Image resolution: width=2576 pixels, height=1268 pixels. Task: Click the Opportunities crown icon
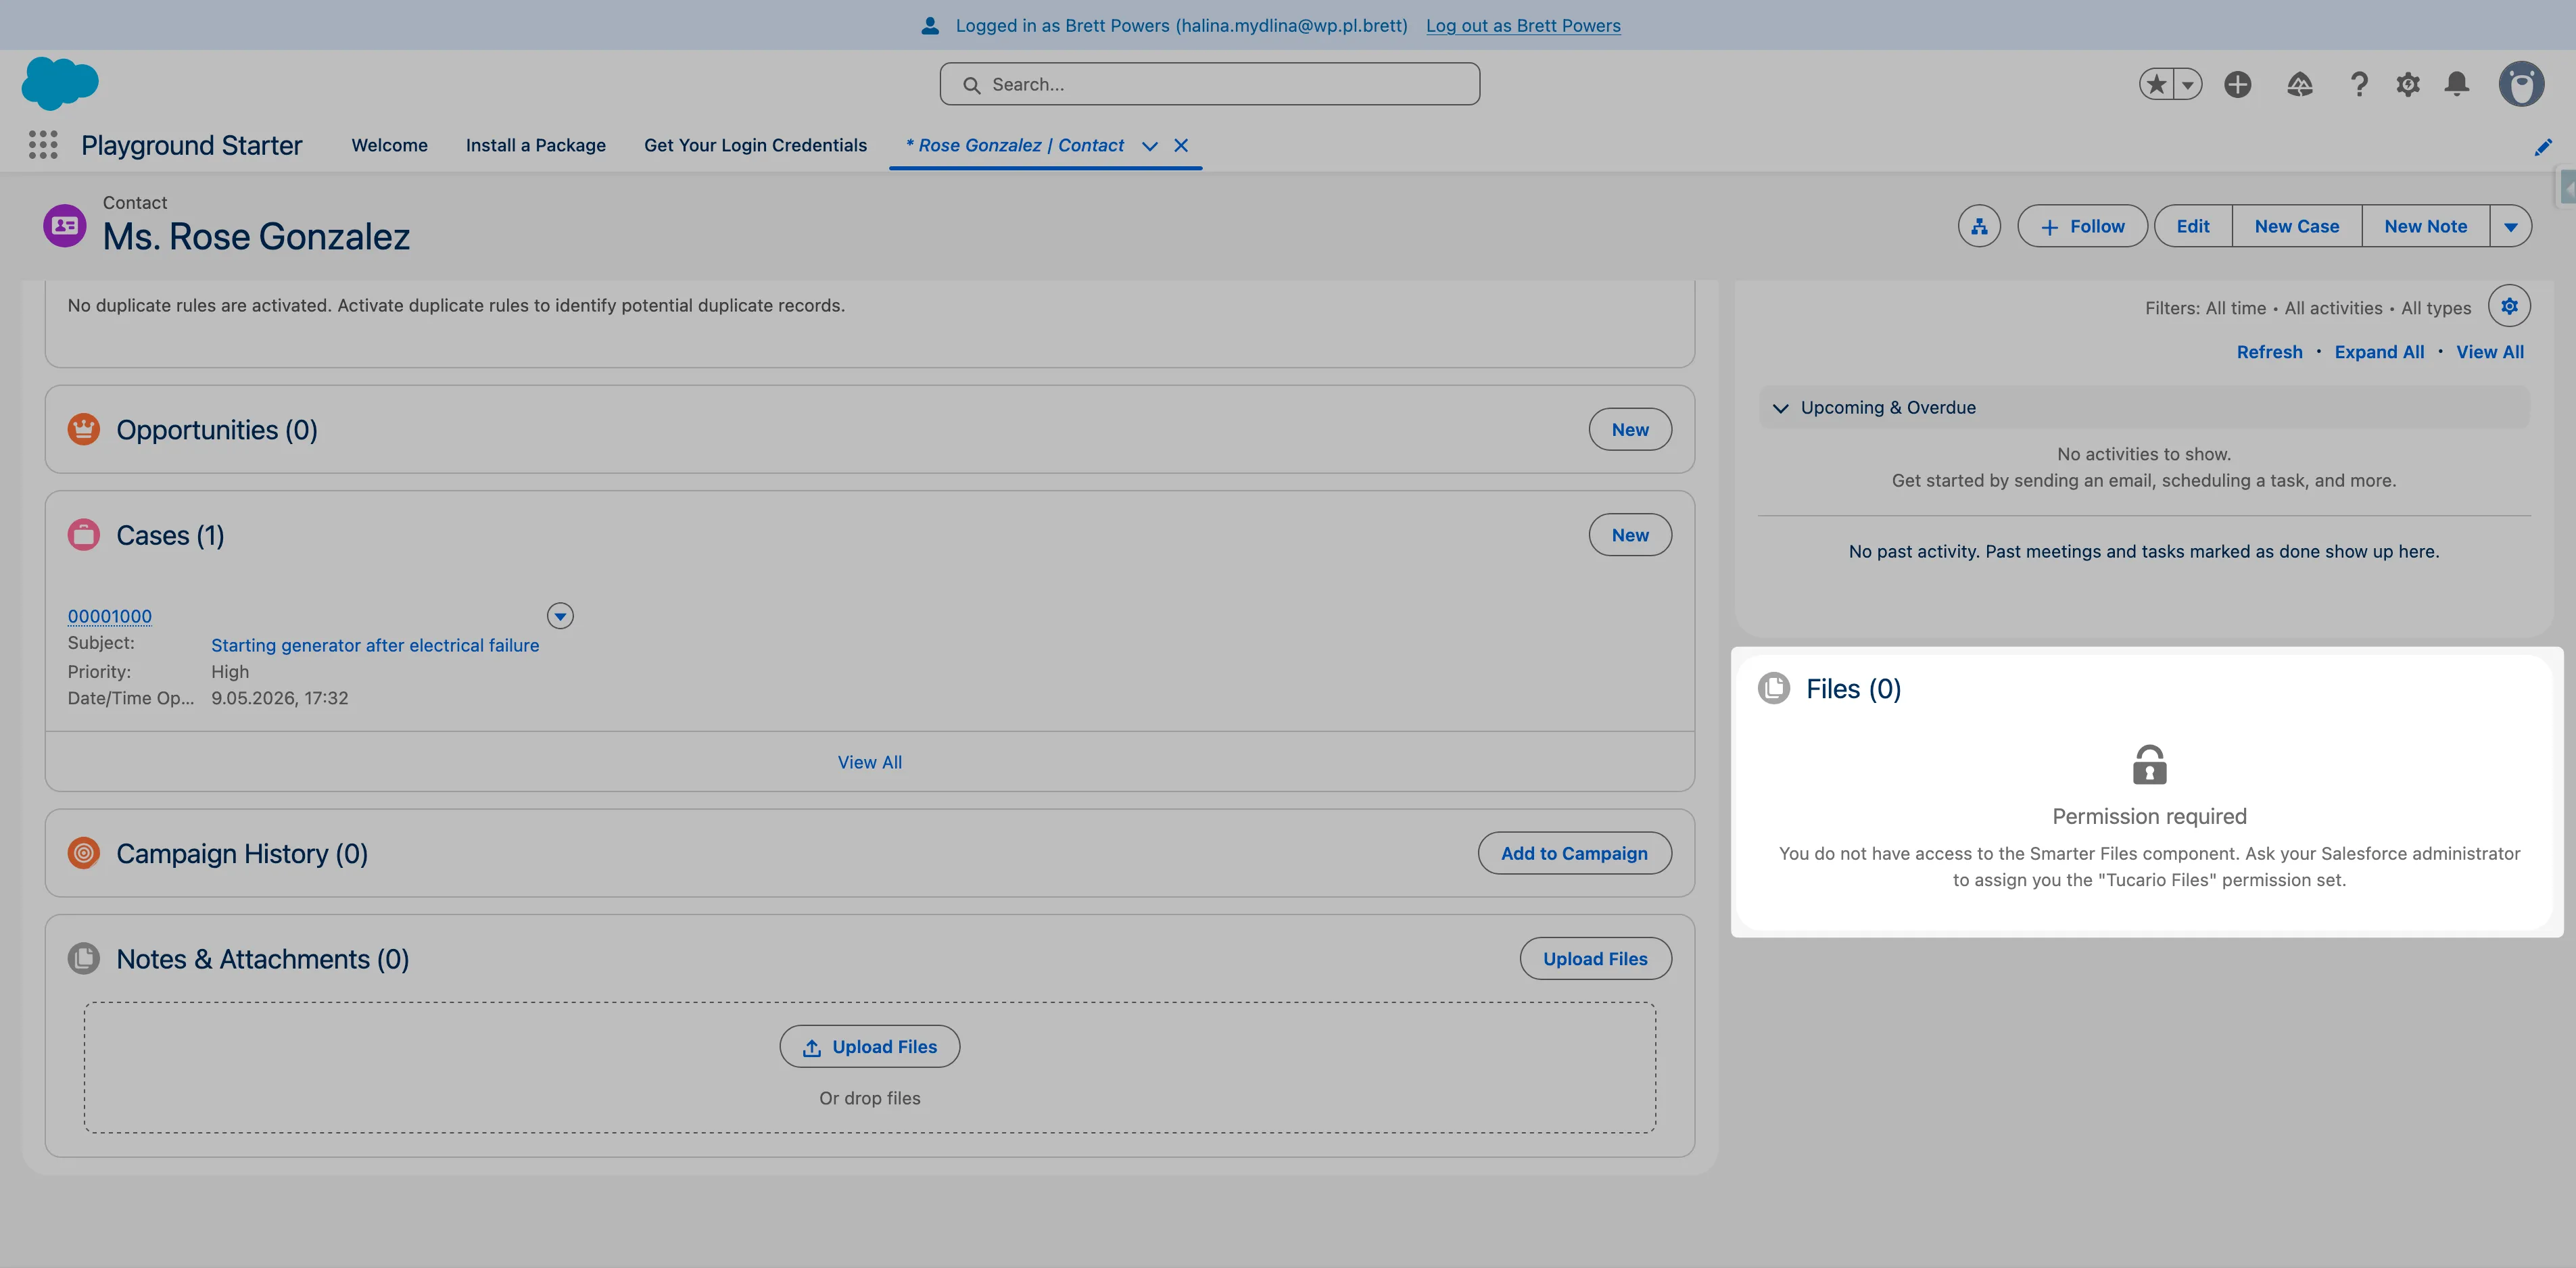click(84, 429)
